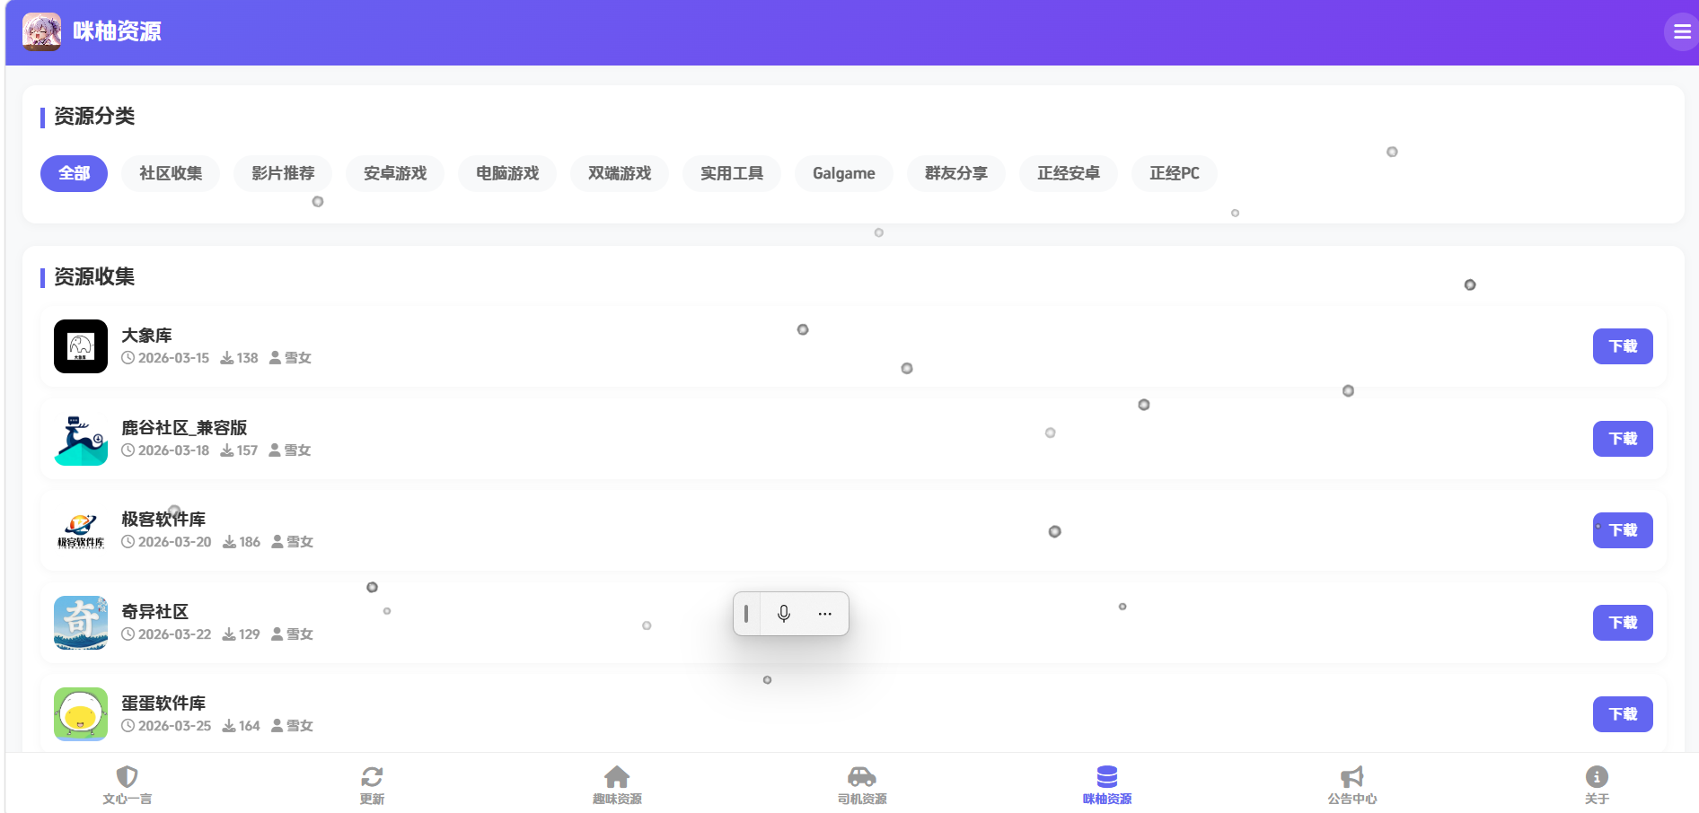Open 更新 refresh icon in bottom bar

372,776
